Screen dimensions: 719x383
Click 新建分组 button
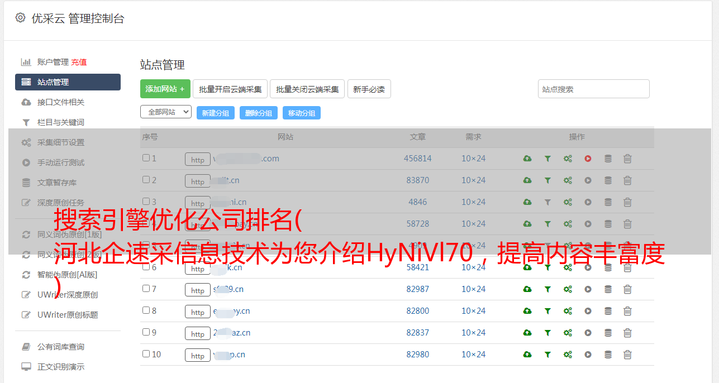[x=216, y=113]
